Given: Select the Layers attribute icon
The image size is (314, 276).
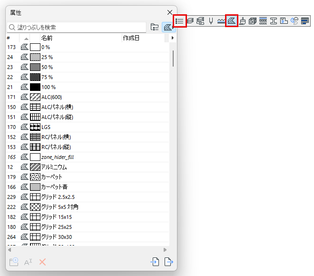Looking at the screenshot, I should coord(190,21).
